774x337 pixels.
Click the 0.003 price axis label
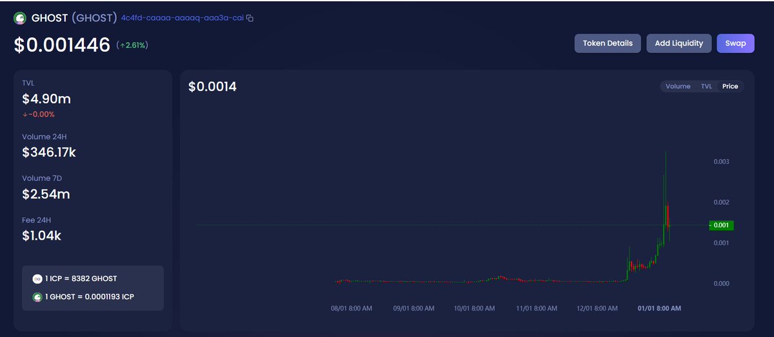tap(721, 161)
